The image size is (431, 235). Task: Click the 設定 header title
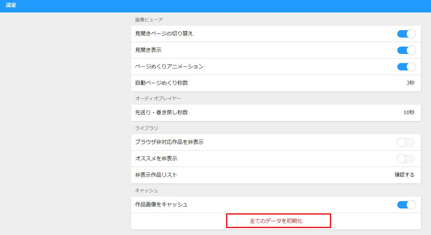(11, 5)
